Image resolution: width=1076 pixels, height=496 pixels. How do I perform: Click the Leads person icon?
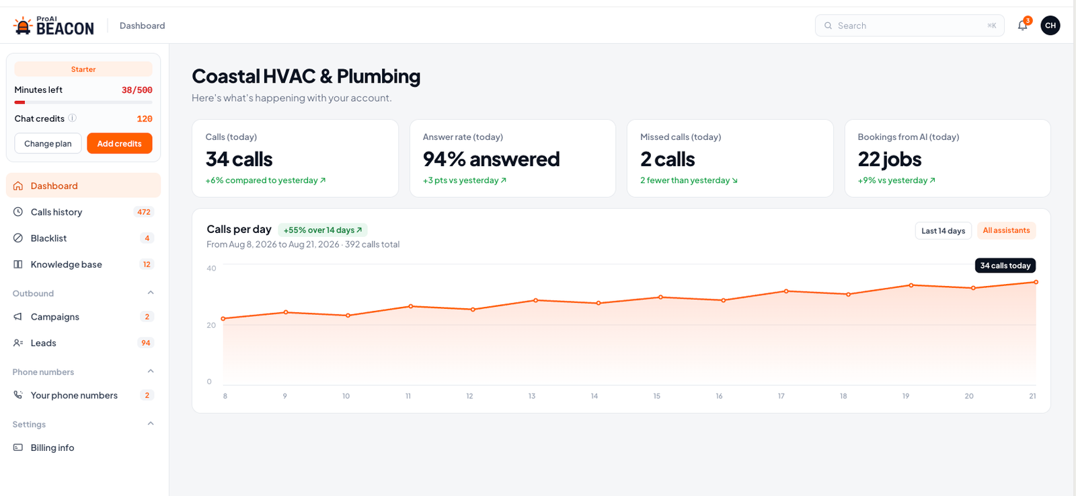click(x=18, y=343)
